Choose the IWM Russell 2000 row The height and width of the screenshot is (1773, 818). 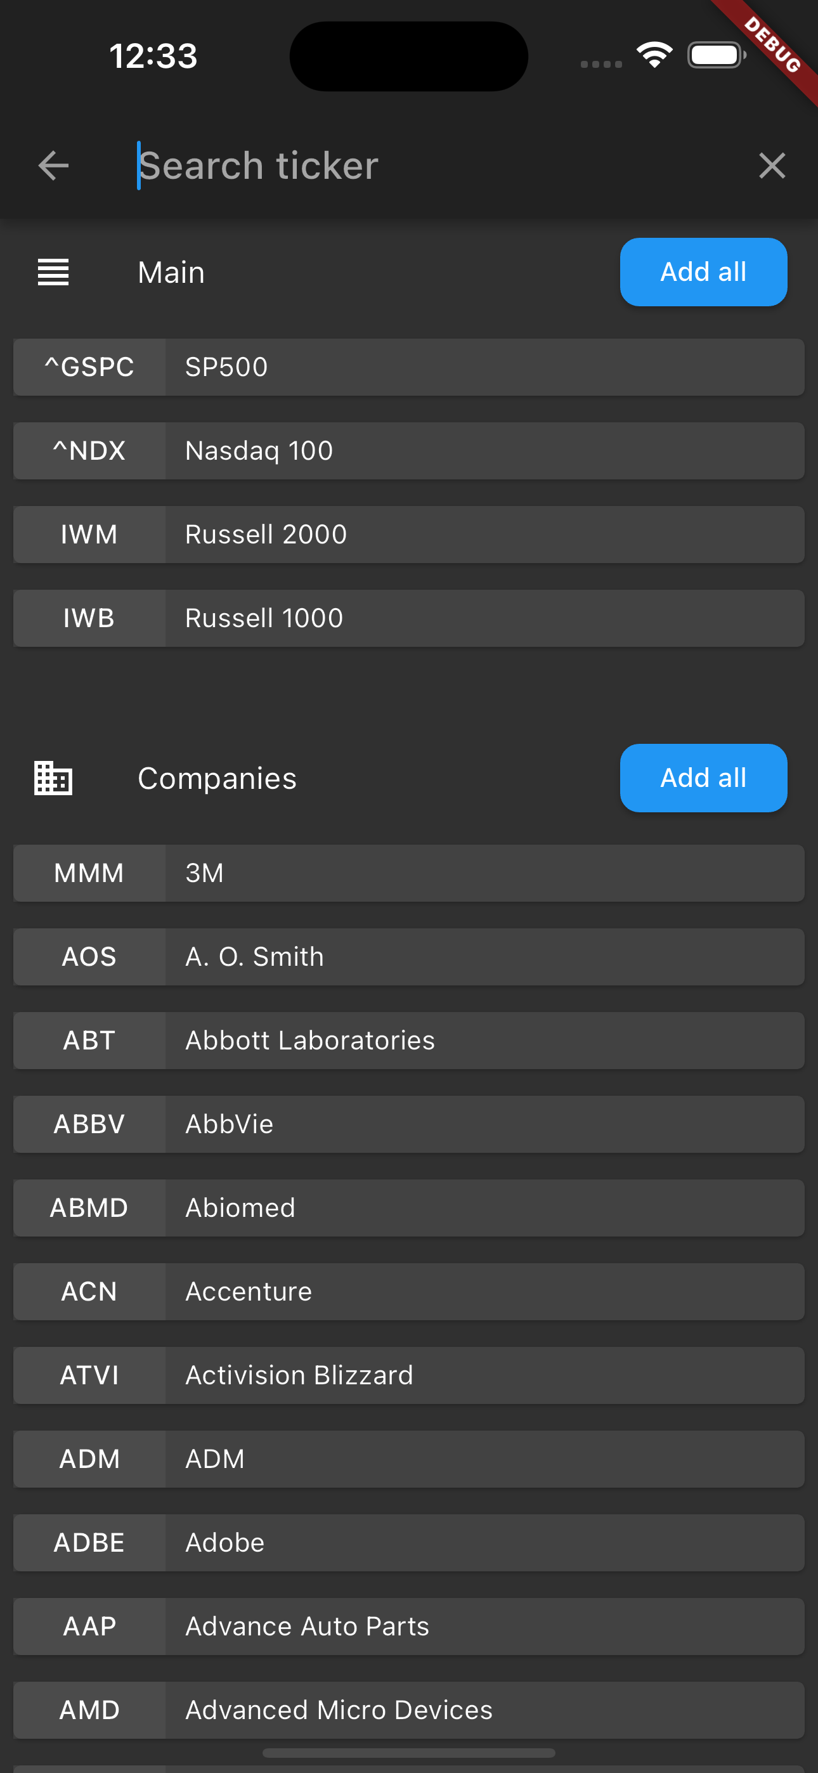click(x=409, y=534)
